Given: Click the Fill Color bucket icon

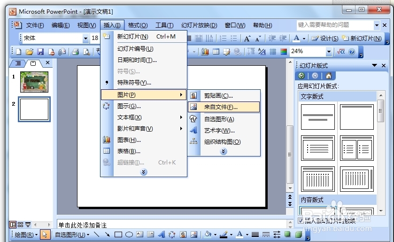Looking at the screenshot, I should (x=208, y=234).
